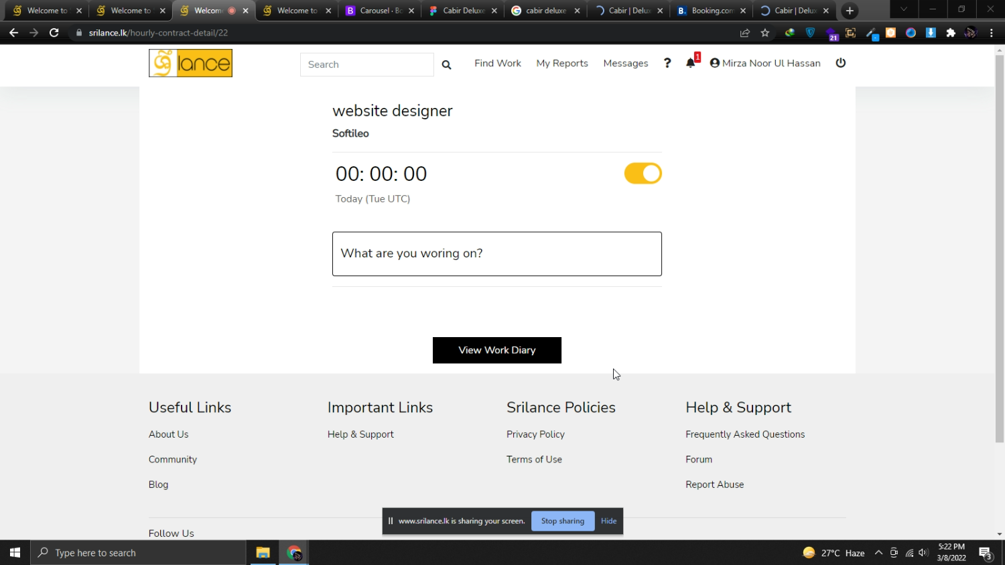Expand hidden system tray icons
This screenshot has height=565, width=1005.
point(878,553)
